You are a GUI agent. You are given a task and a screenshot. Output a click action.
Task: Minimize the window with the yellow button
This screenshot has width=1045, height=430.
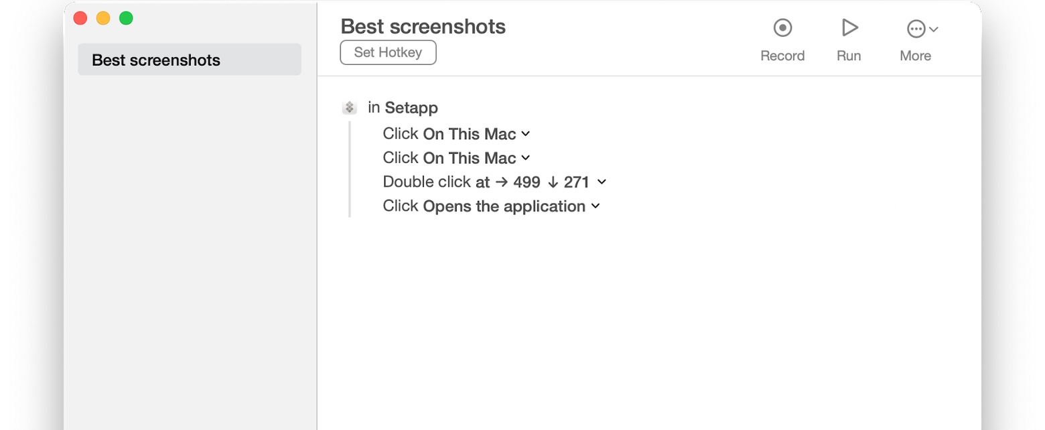(103, 18)
